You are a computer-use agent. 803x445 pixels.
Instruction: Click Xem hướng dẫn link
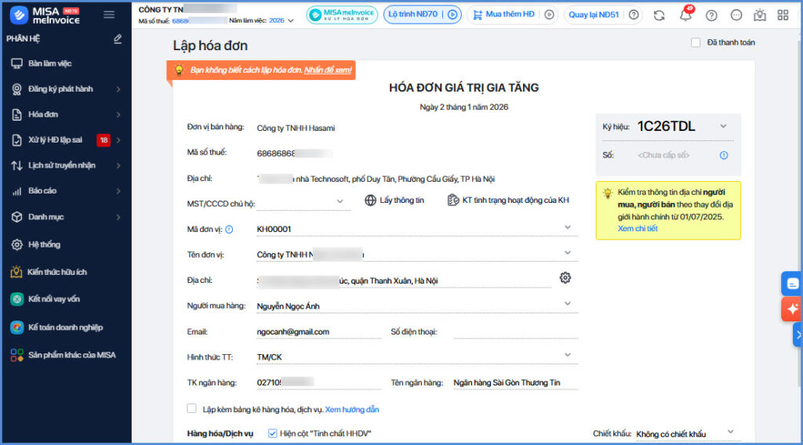352,409
